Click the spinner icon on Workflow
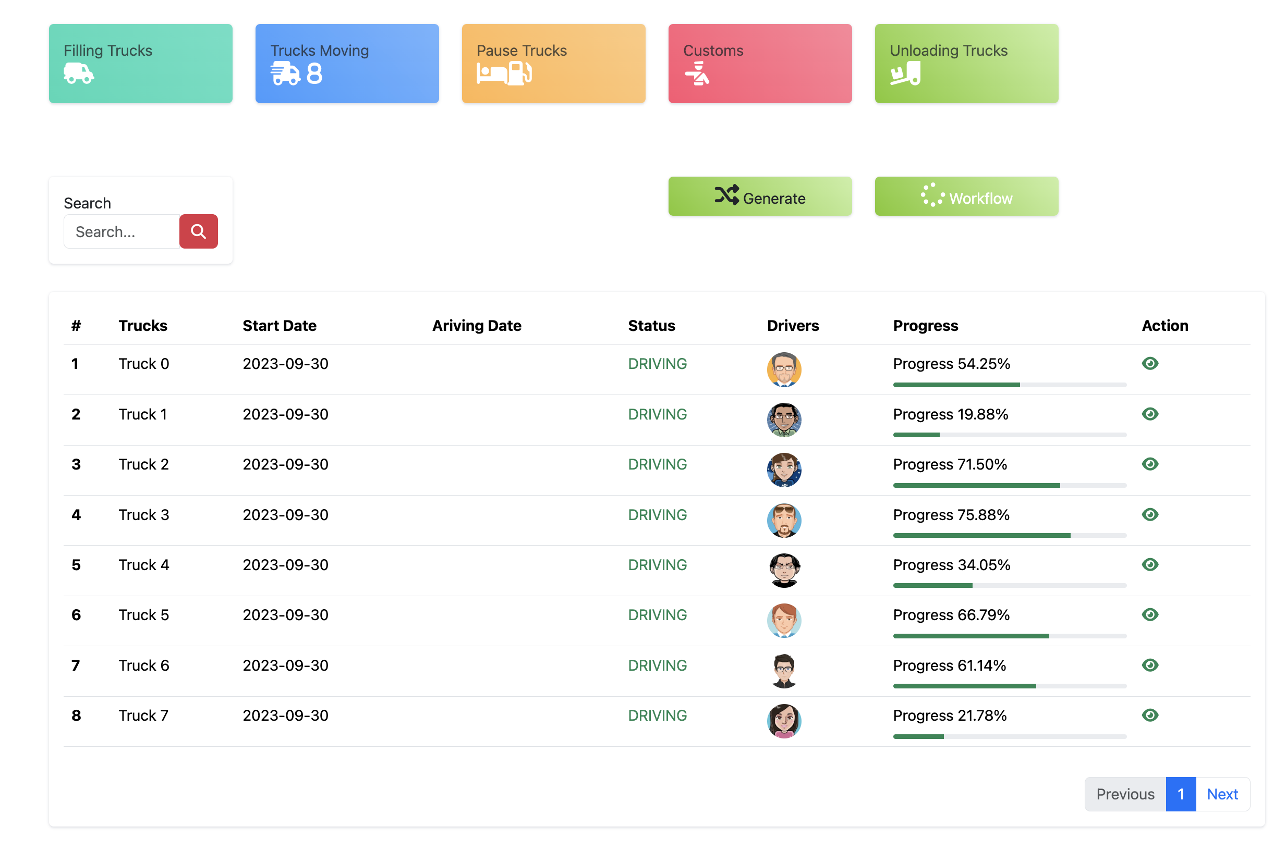The image size is (1286, 863). pos(932,195)
